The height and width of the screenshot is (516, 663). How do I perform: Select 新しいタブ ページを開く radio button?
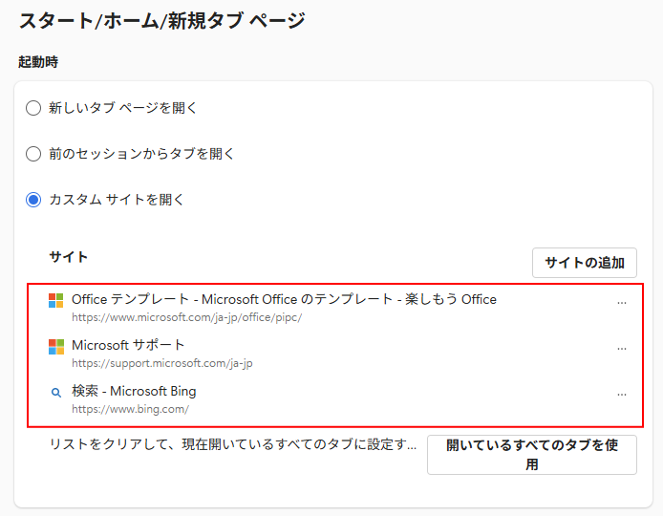[x=33, y=108]
